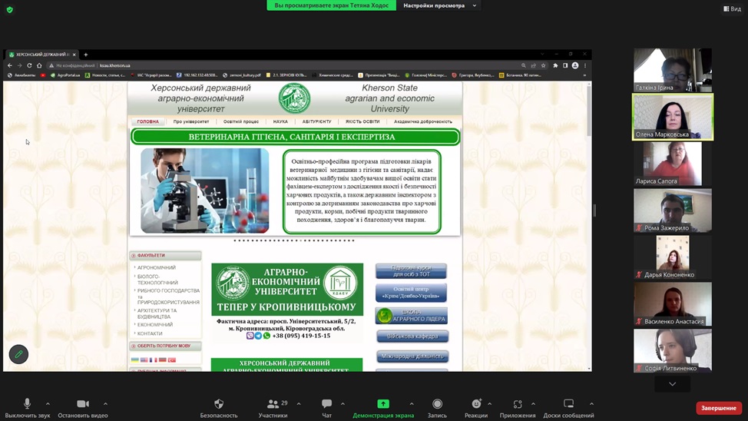
Task: Expand arrow next to Чат
Action: coord(343,404)
